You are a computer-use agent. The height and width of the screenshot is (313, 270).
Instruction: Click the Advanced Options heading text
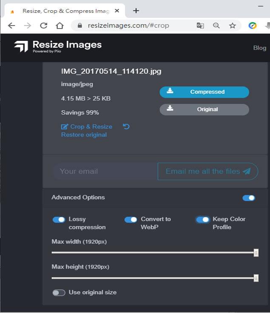[x=78, y=197]
